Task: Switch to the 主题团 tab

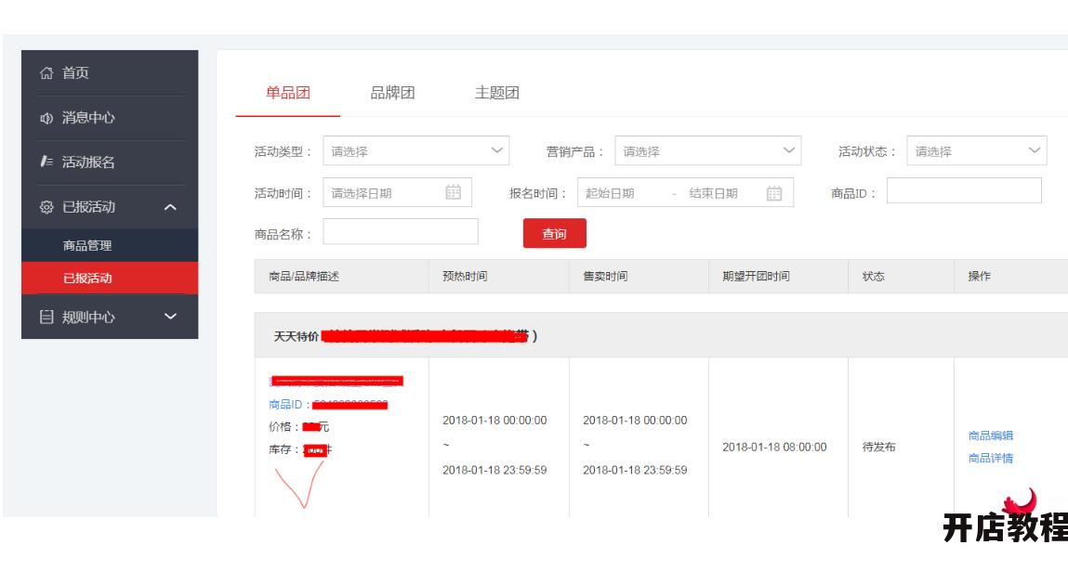Action: click(x=497, y=93)
